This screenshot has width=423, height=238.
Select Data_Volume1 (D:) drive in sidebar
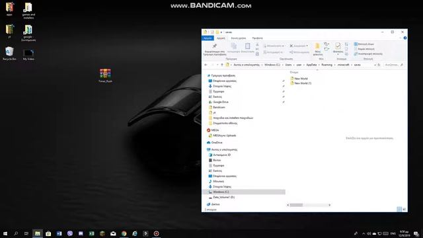coord(221,197)
